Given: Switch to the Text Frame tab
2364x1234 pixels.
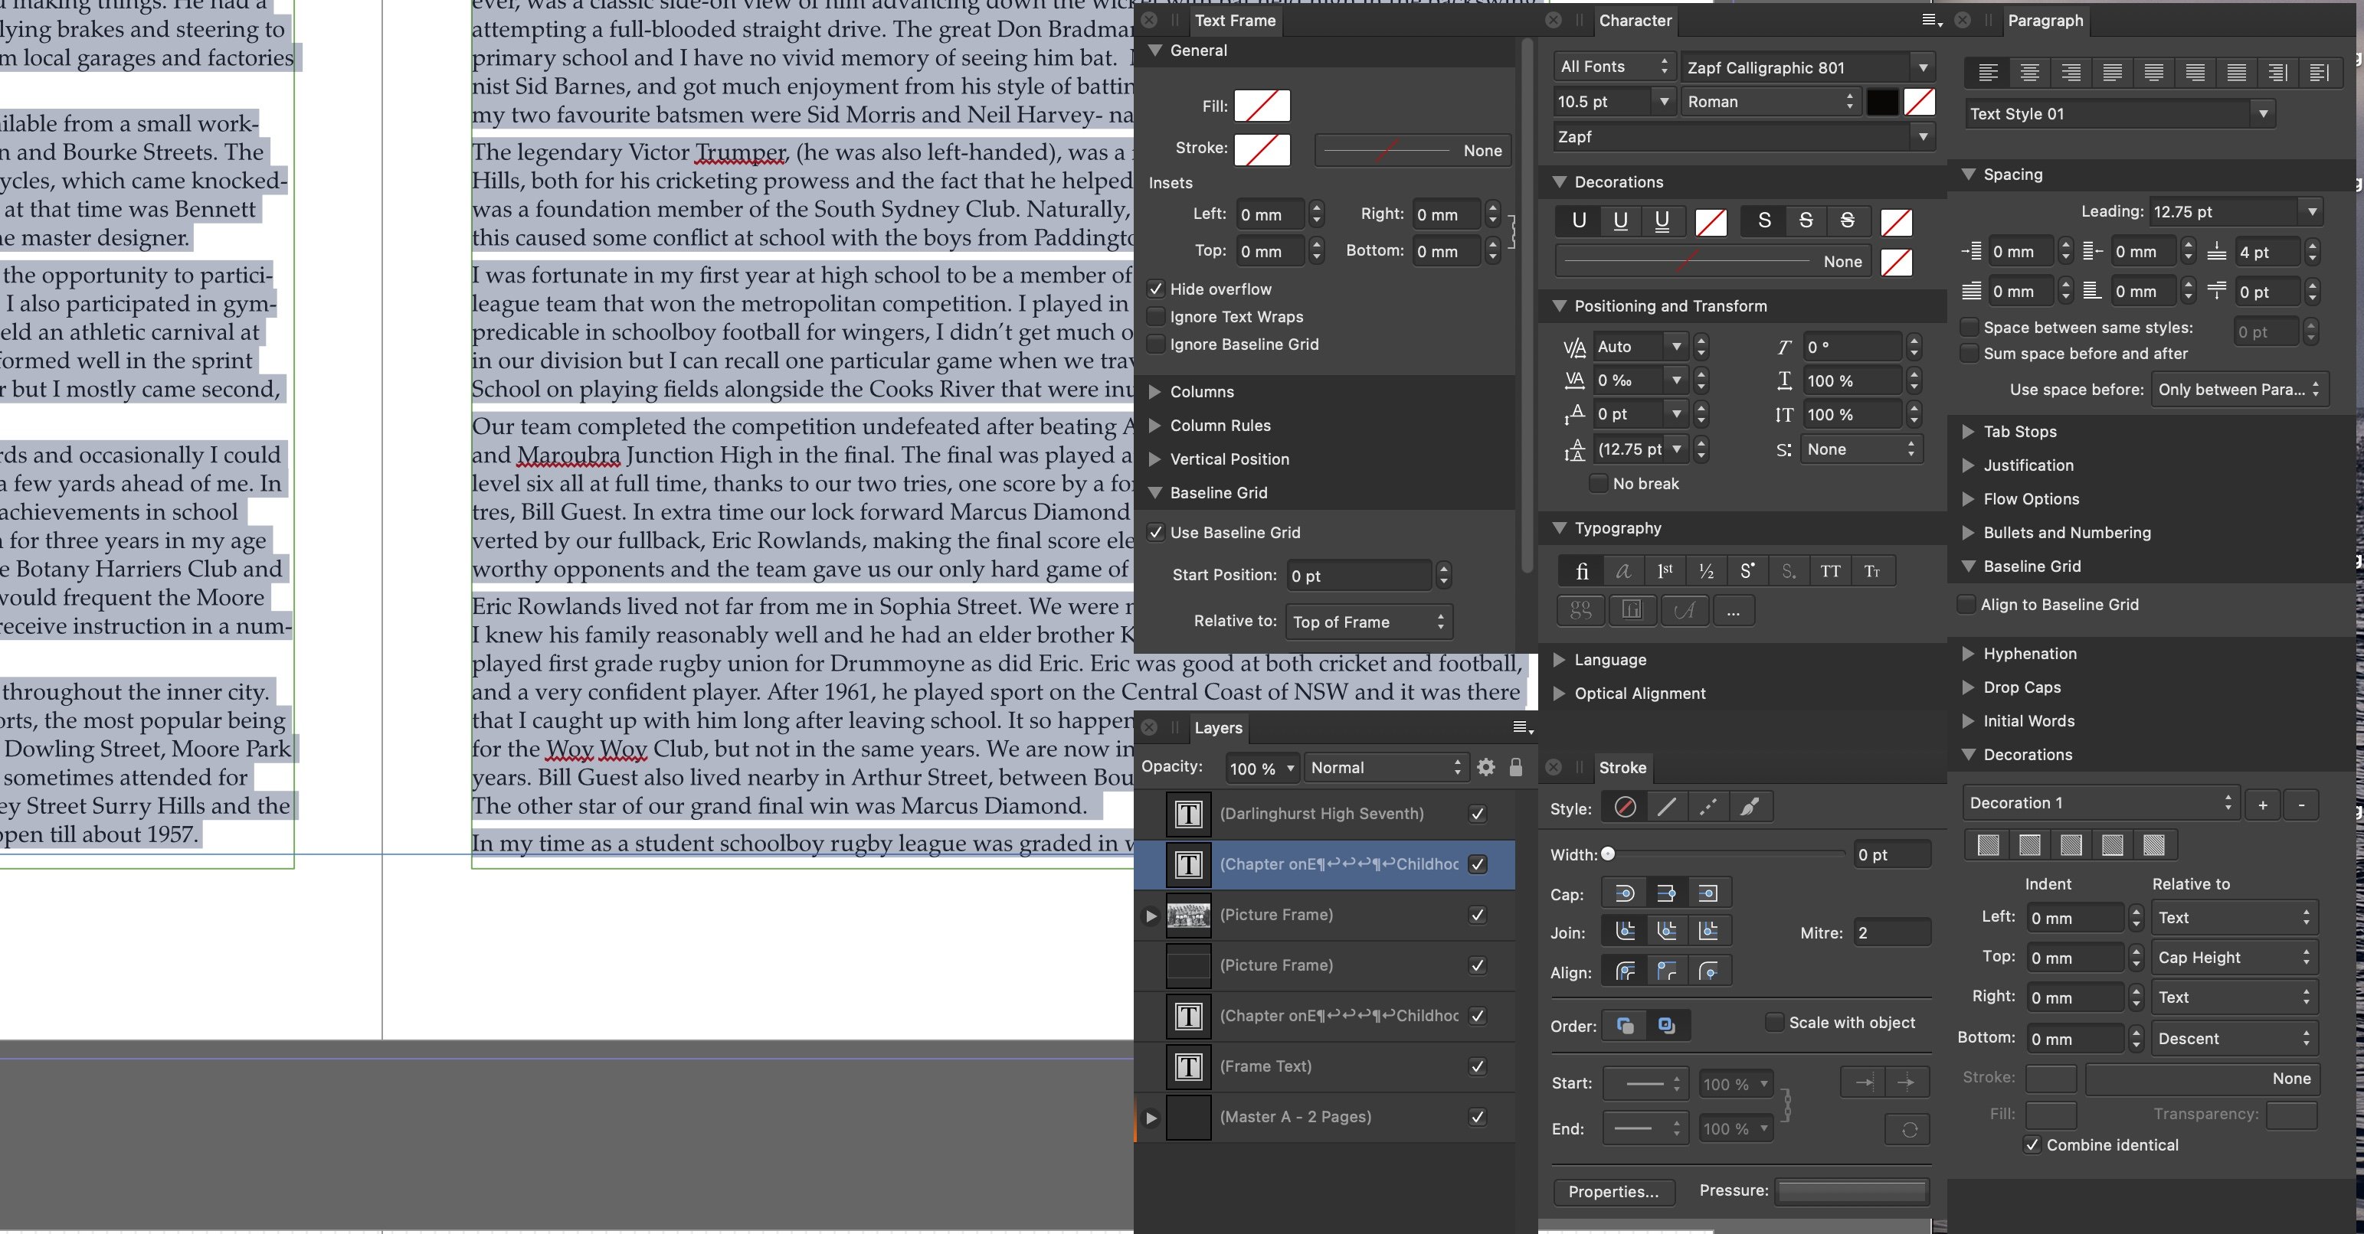Looking at the screenshot, I should tap(1234, 20).
